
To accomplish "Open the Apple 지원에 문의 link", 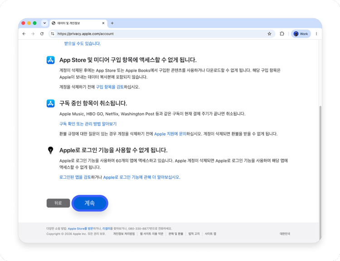I will tap(170, 134).
